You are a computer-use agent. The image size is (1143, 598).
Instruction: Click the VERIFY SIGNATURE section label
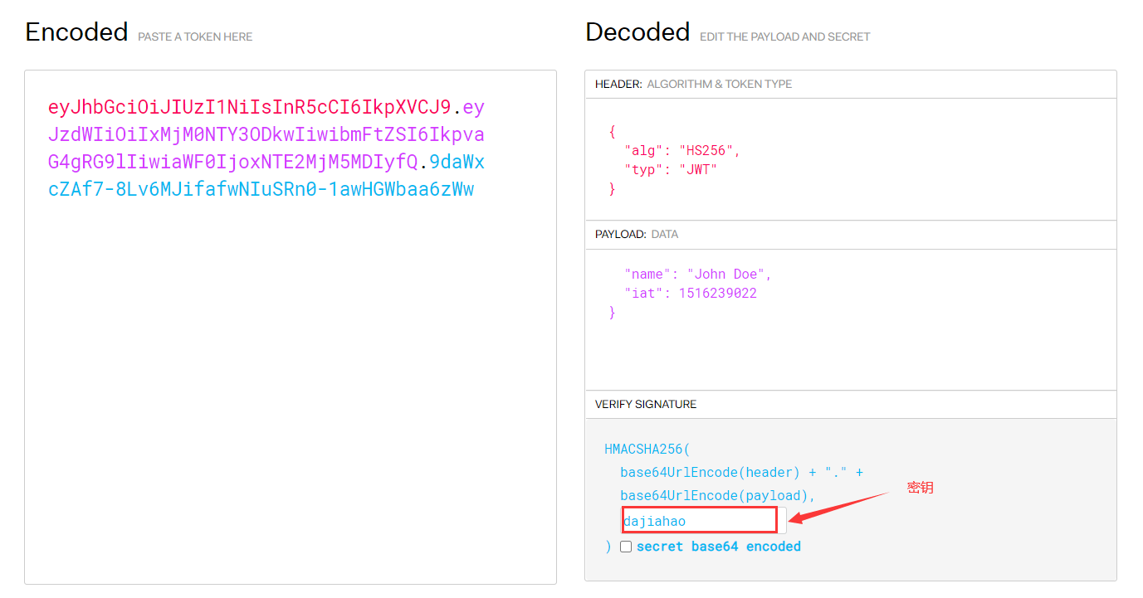(x=646, y=405)
